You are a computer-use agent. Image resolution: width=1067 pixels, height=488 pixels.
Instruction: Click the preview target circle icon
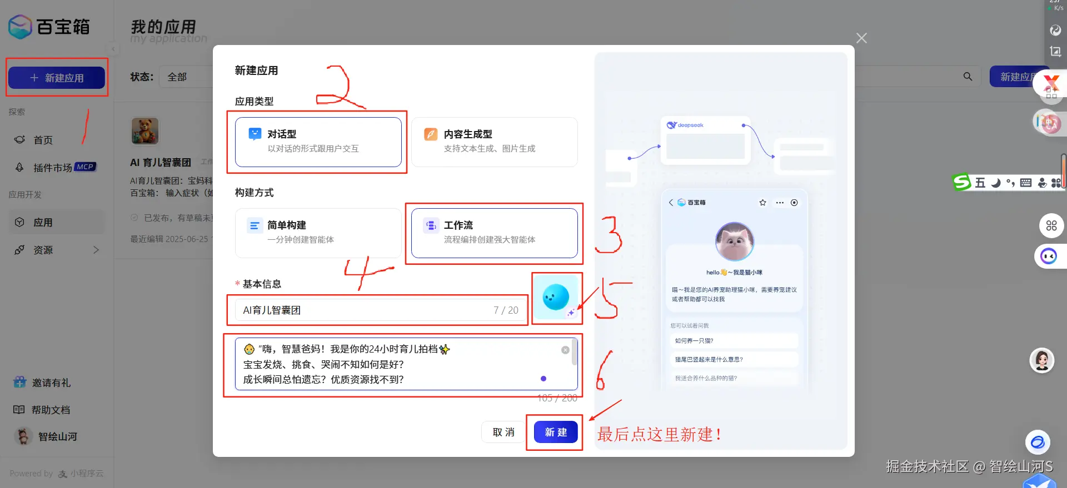794,203
